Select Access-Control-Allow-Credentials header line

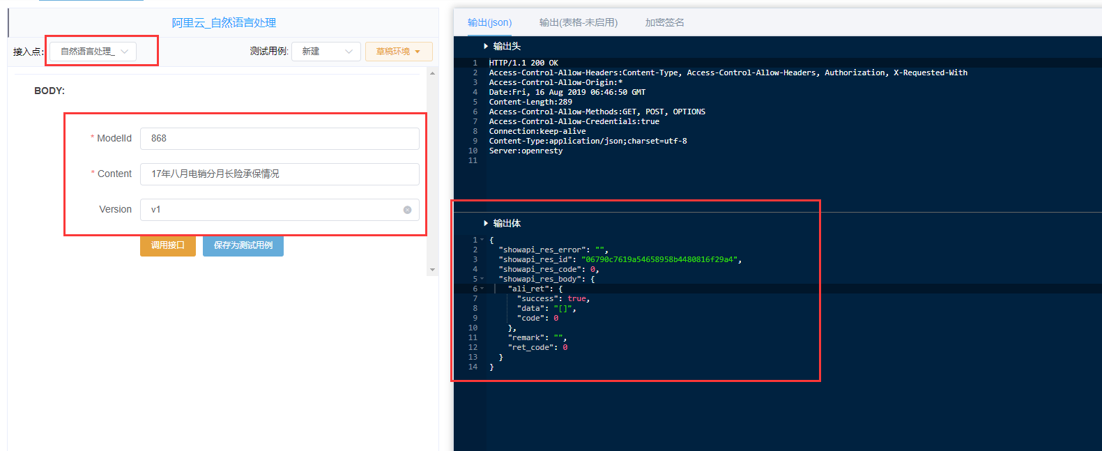point(574,121)
